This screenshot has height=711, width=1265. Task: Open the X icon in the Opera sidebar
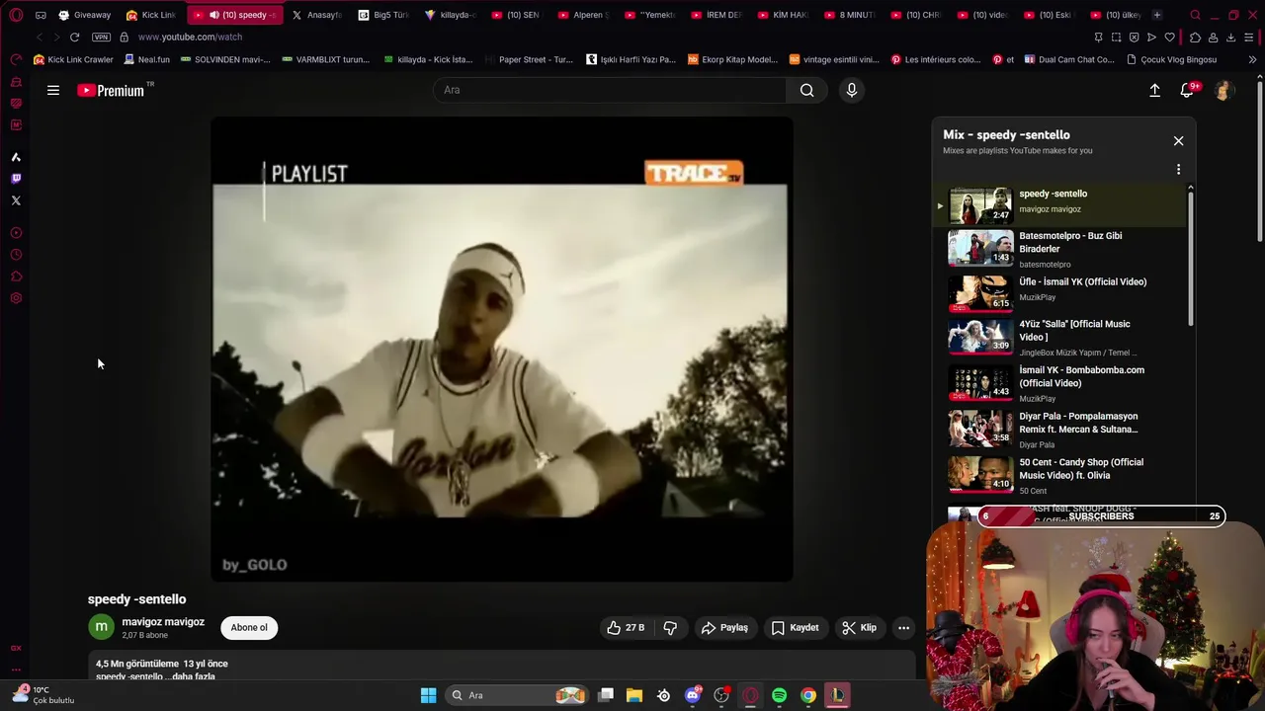point(16,200)
